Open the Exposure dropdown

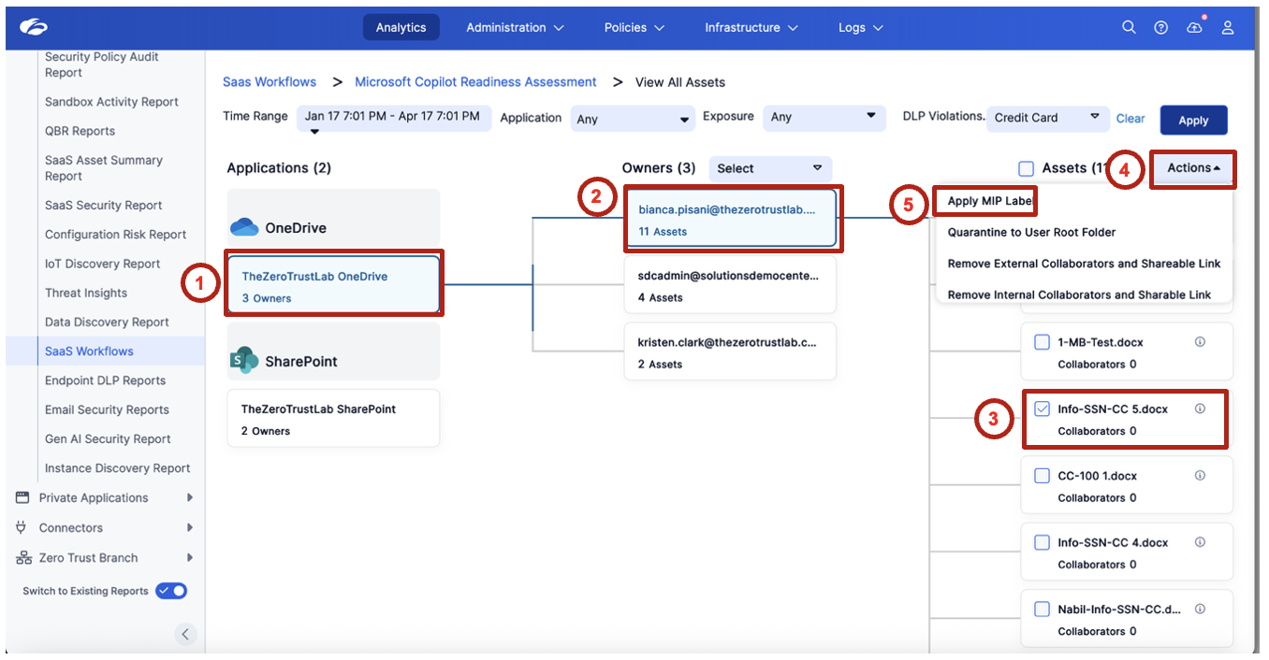tap(823, 118)
